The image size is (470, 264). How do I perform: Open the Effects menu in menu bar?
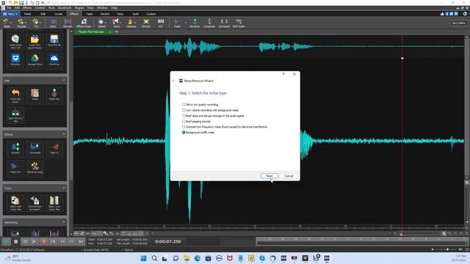pos(27,8)
